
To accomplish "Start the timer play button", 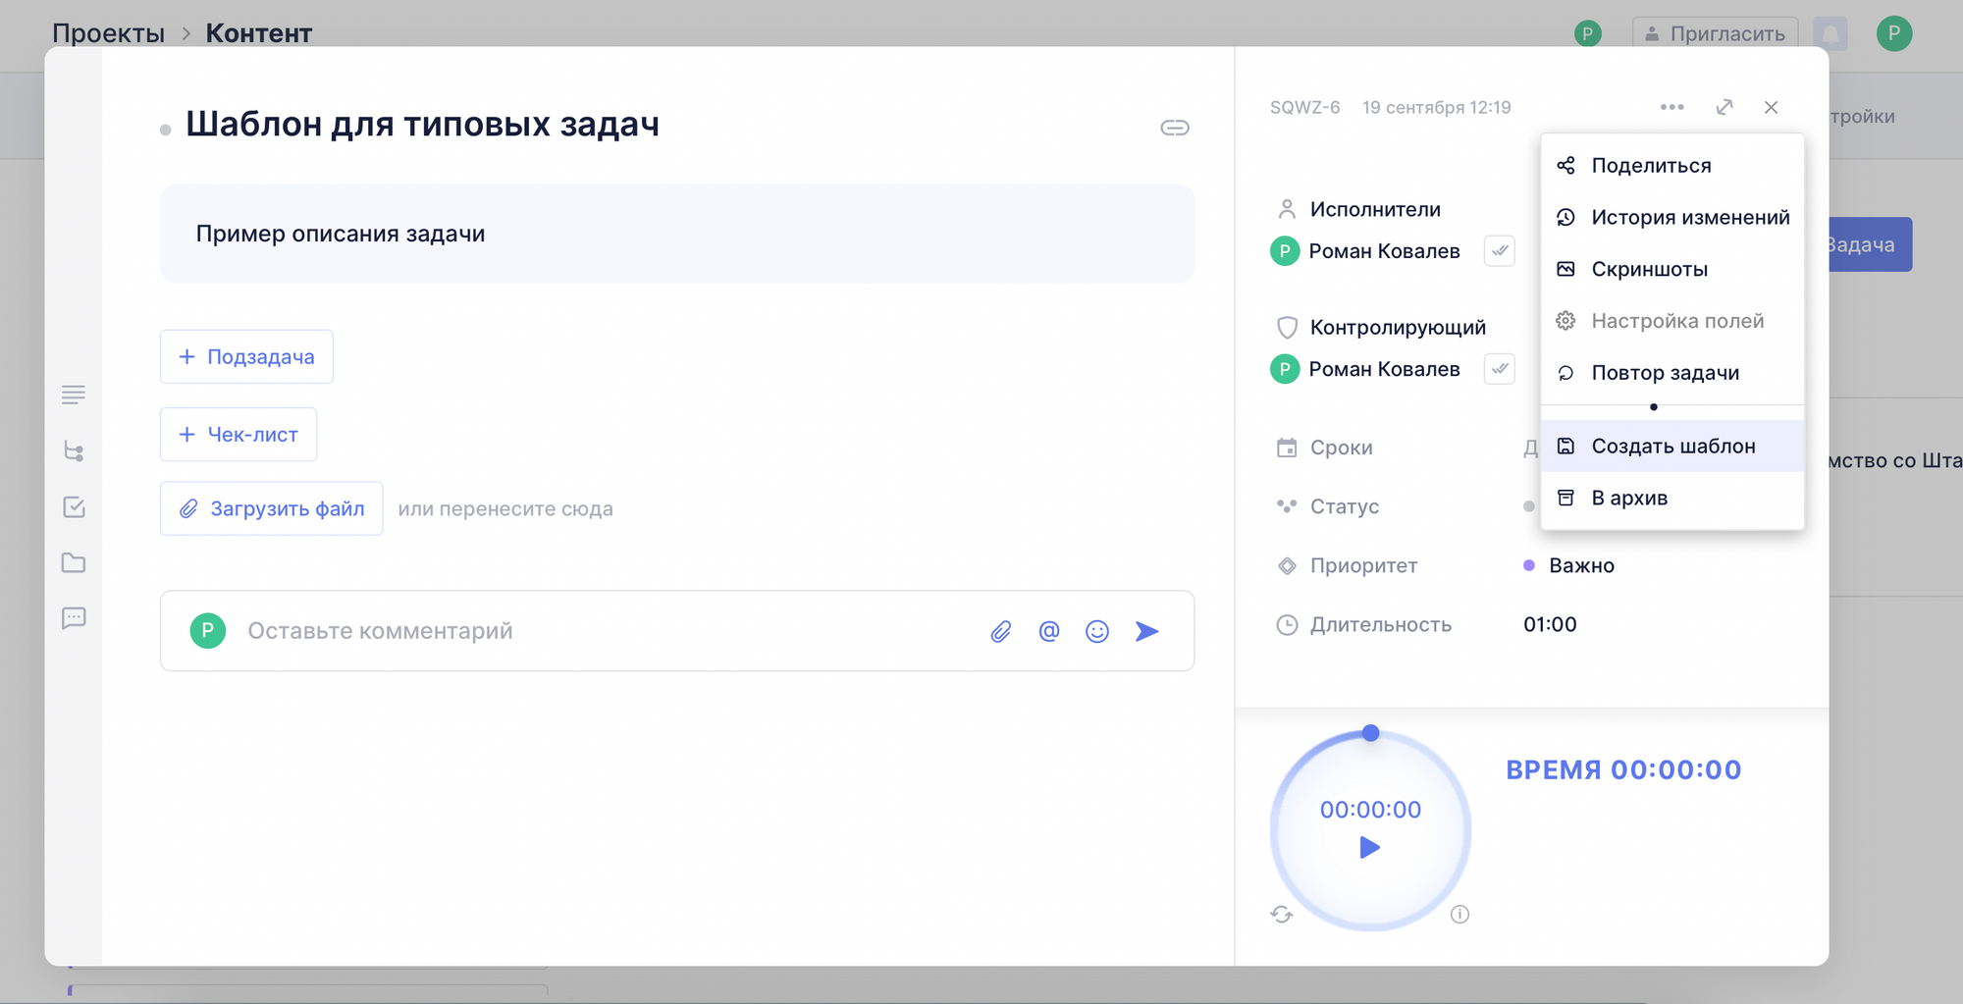I will tap(1370, 847).
